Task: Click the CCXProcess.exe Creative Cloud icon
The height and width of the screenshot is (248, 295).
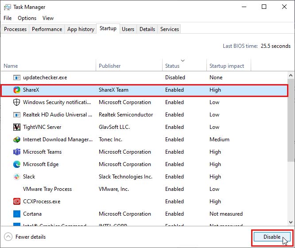Action: point(17,201)
